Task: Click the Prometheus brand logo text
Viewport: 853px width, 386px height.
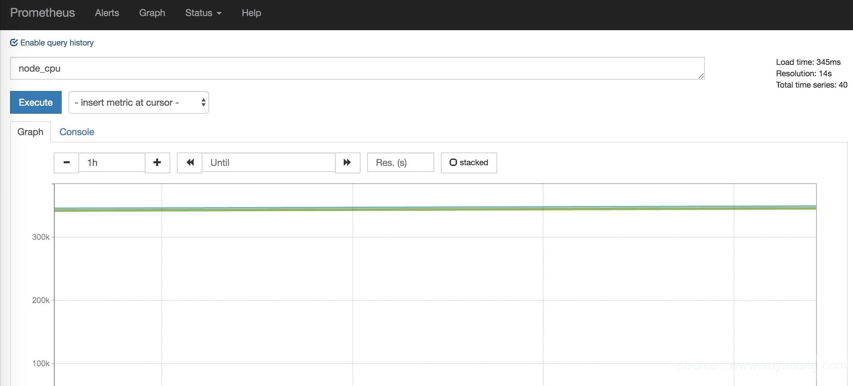Action: 42,13
